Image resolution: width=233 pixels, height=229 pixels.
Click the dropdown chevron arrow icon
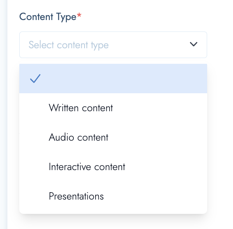point(194,44)
